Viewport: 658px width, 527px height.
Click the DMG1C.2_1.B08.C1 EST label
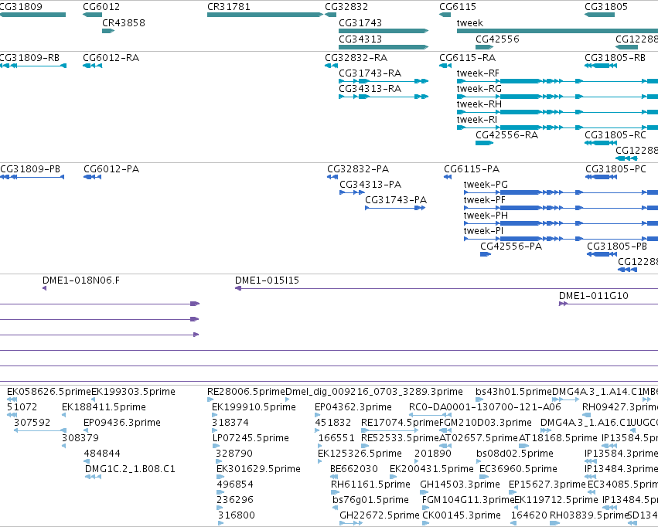[130, 469]
